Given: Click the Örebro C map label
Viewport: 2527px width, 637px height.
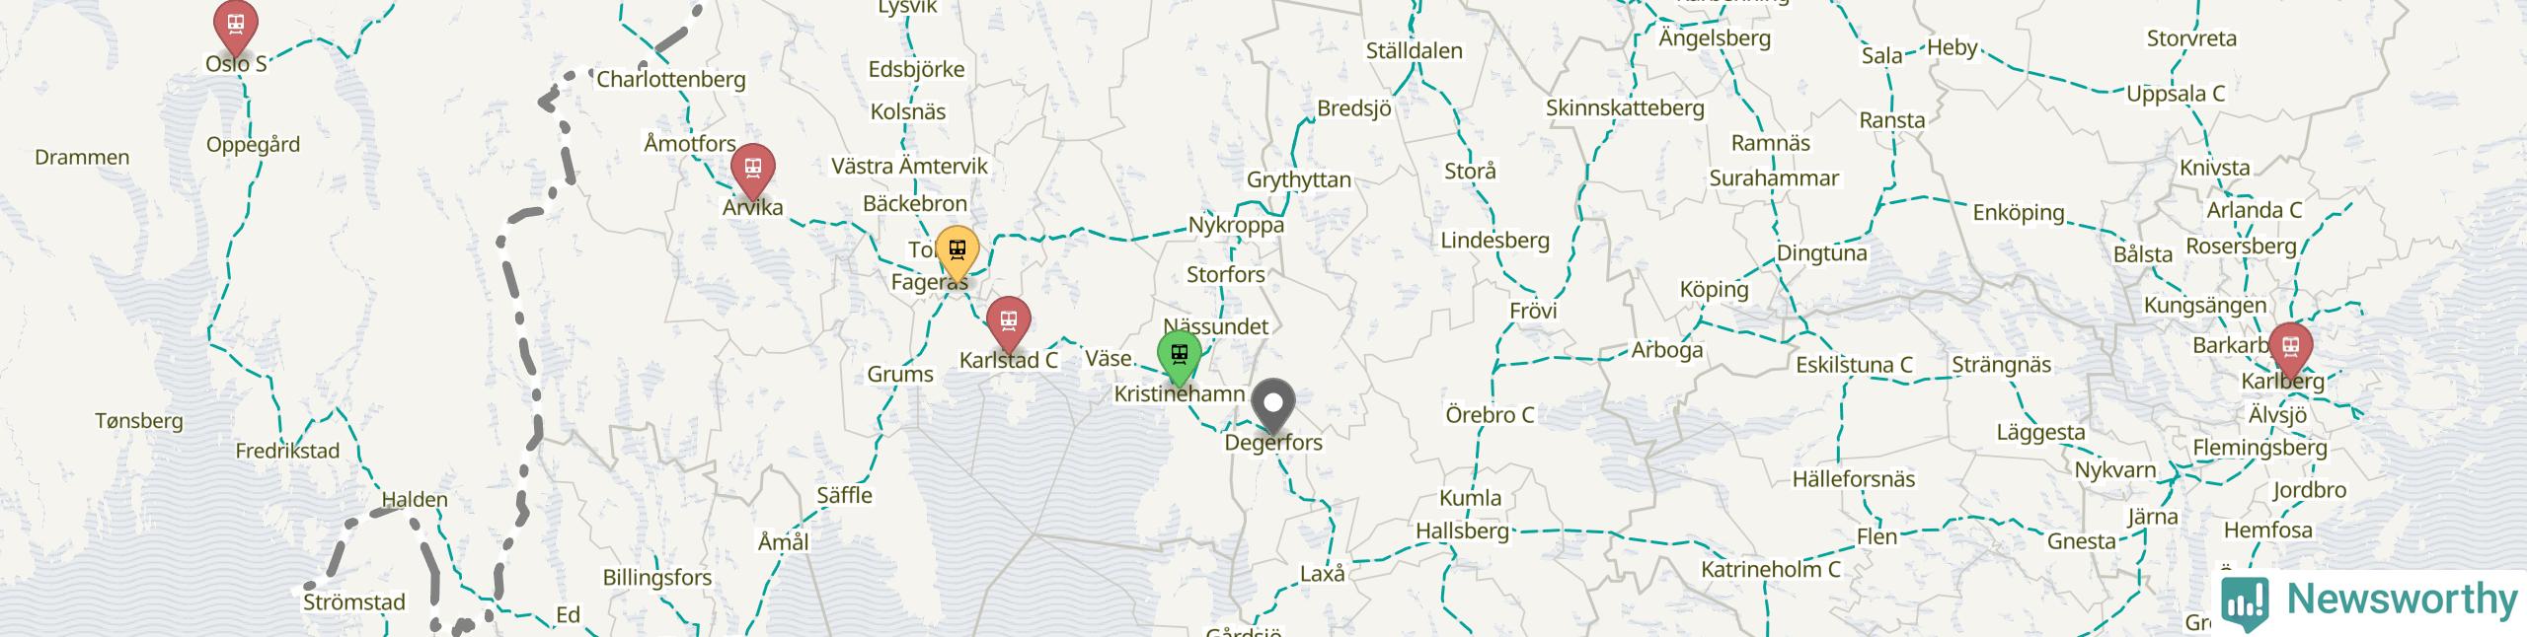Looking at the screenshot, I should [1490, 414].
